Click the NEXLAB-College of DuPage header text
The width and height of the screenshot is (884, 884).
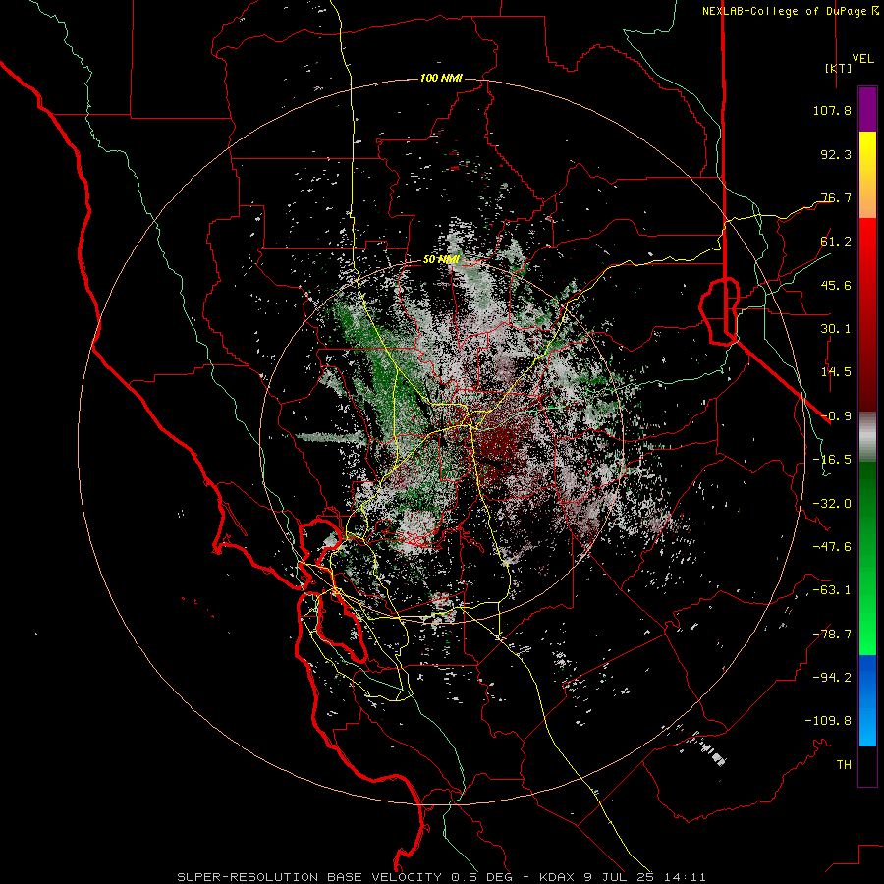coord(790,11)
